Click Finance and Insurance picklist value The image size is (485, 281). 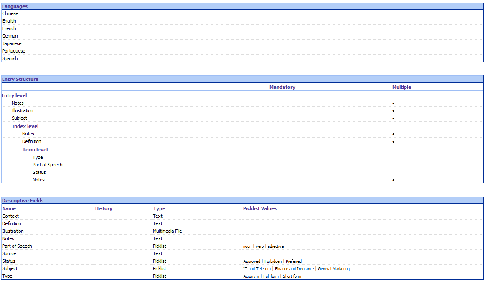click(x=294, y=269)
